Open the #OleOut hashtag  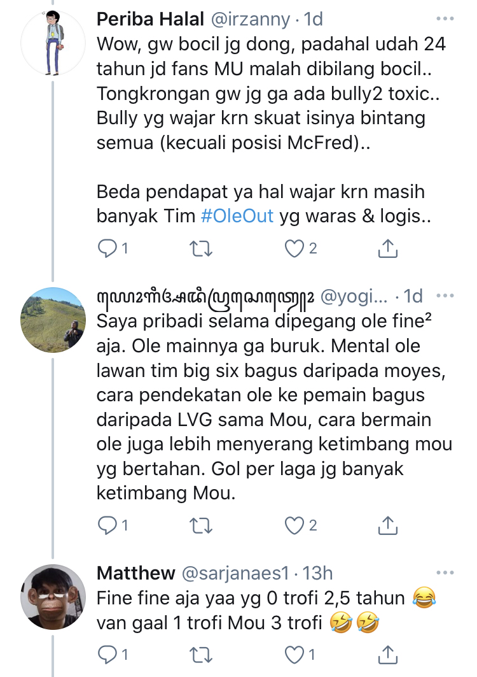(238, 217)
